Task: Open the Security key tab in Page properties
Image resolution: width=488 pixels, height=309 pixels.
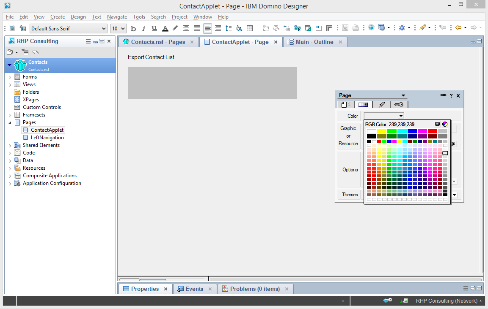Action: 399,104
